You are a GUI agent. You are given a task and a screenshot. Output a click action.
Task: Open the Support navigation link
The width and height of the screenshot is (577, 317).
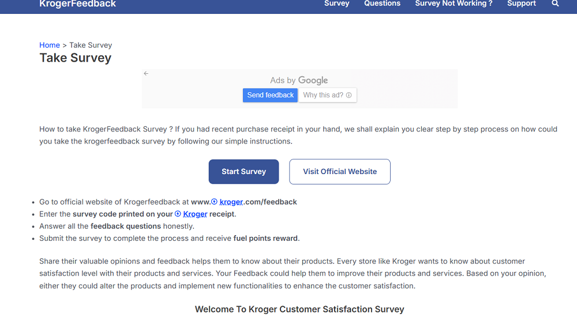tap(522, 3)
